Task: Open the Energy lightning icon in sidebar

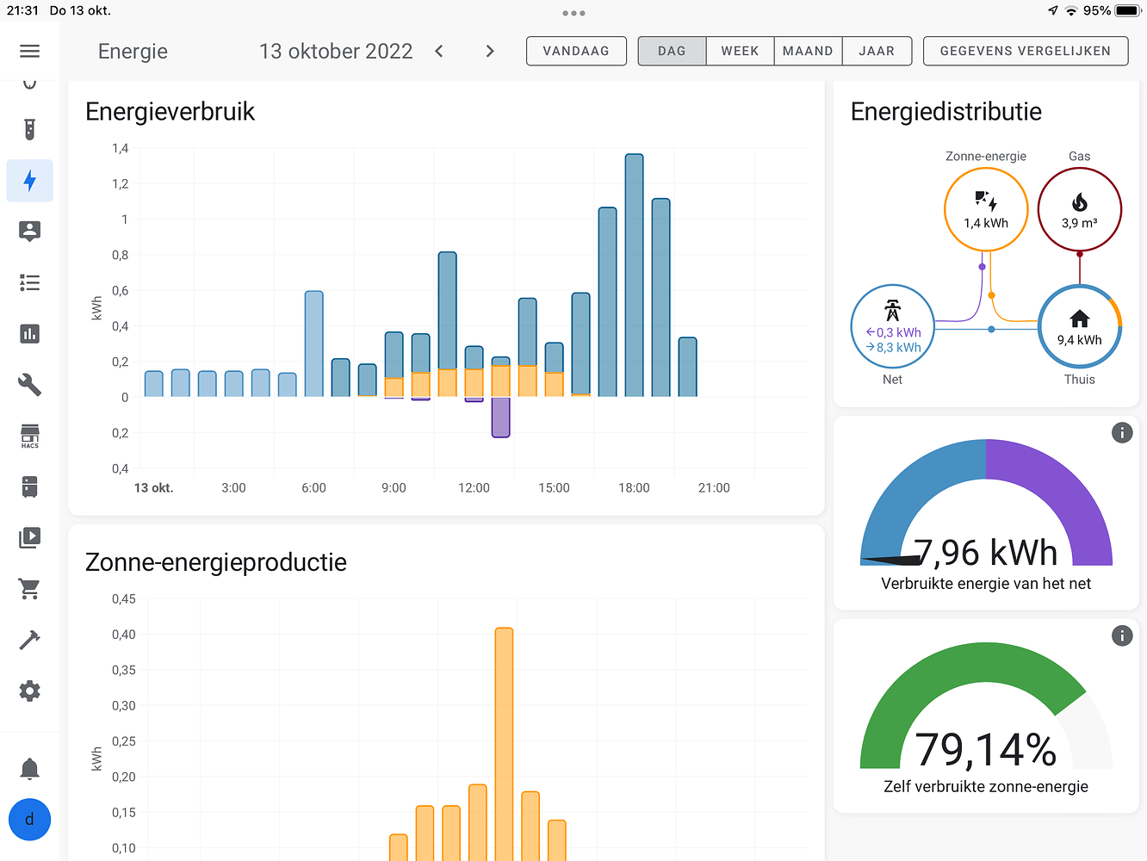Action: pos(29,181)
